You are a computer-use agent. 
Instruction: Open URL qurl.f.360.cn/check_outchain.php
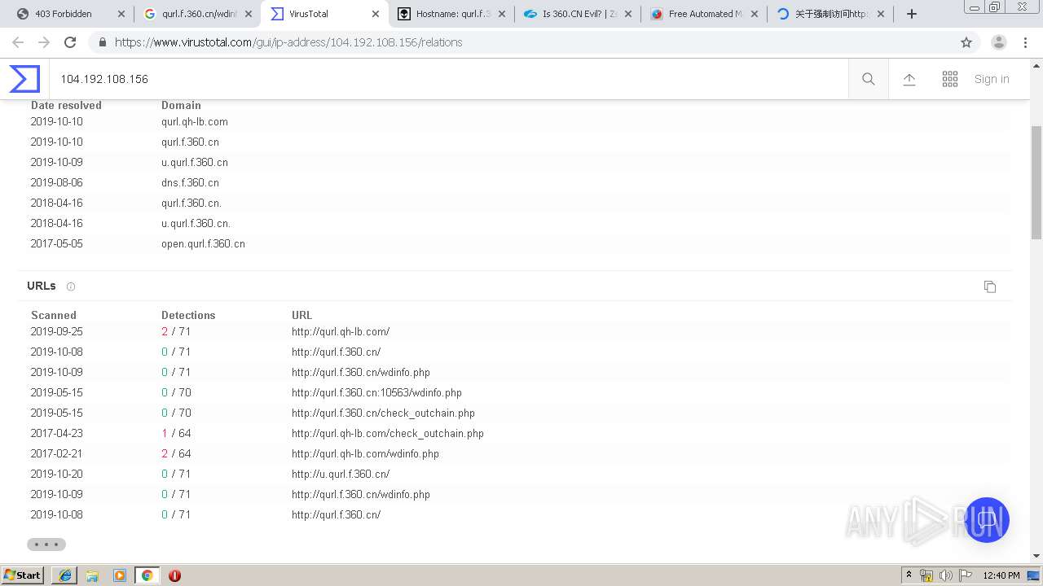click(383, 413)
